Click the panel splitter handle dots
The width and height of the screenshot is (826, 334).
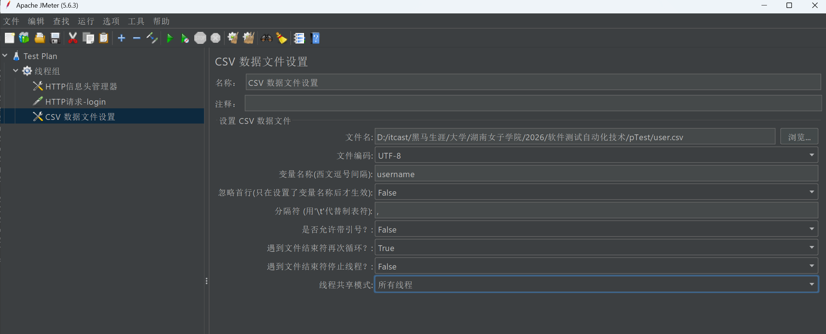(x=207, y=281)
